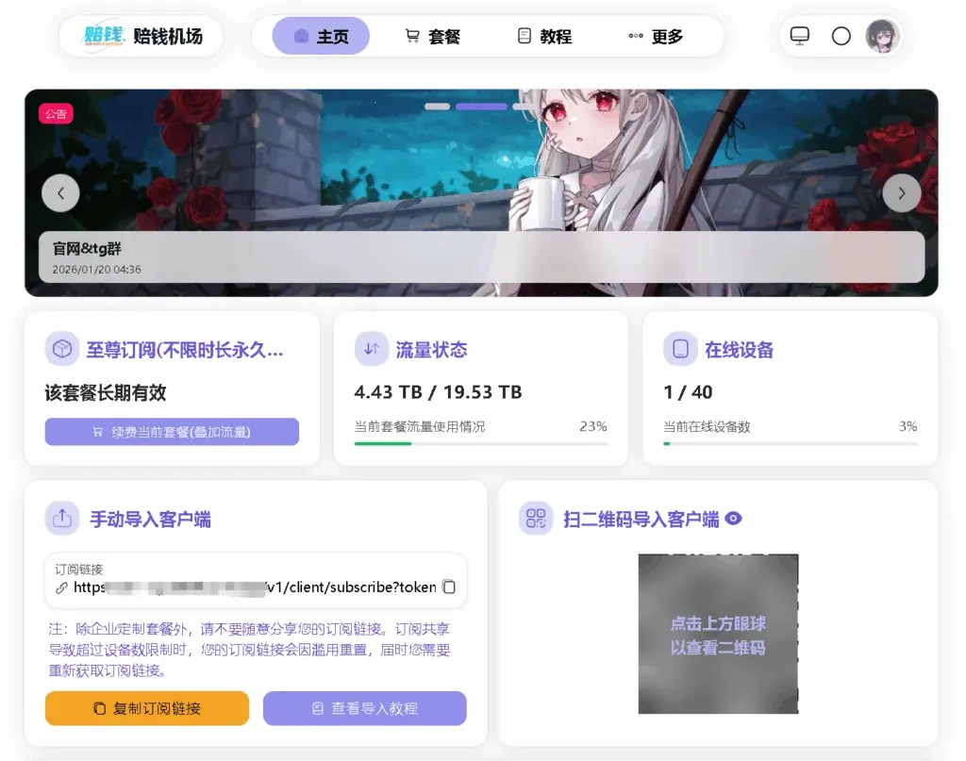
Task: Click 该套餐长期有效 text
Action: click(x=106, y=393)
